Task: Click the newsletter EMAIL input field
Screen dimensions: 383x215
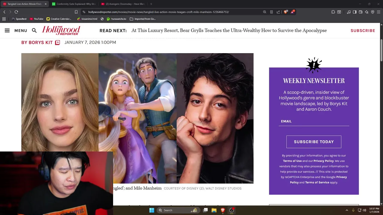Action: 314,121
